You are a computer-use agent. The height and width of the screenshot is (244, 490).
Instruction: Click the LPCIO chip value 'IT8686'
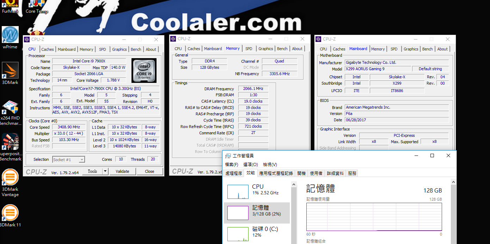point(397,91)
